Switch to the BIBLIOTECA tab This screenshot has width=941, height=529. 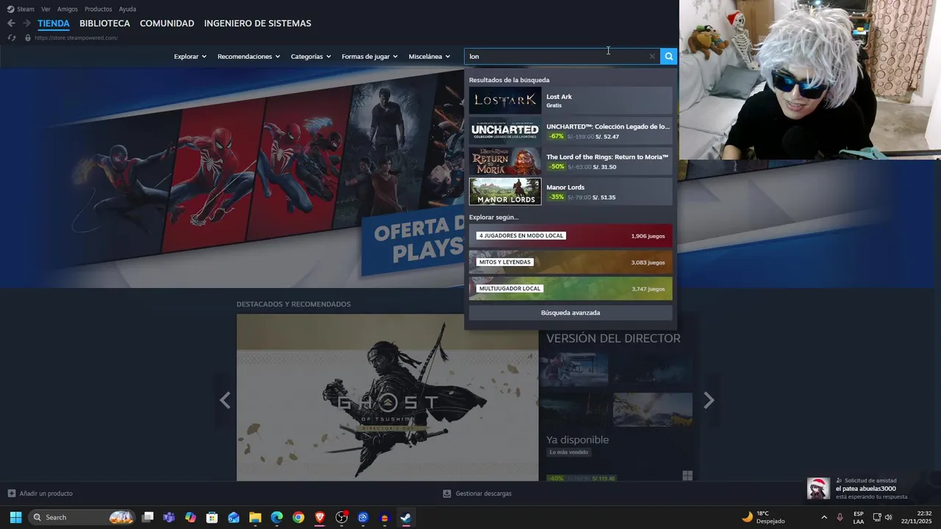[x=104, y=24]
